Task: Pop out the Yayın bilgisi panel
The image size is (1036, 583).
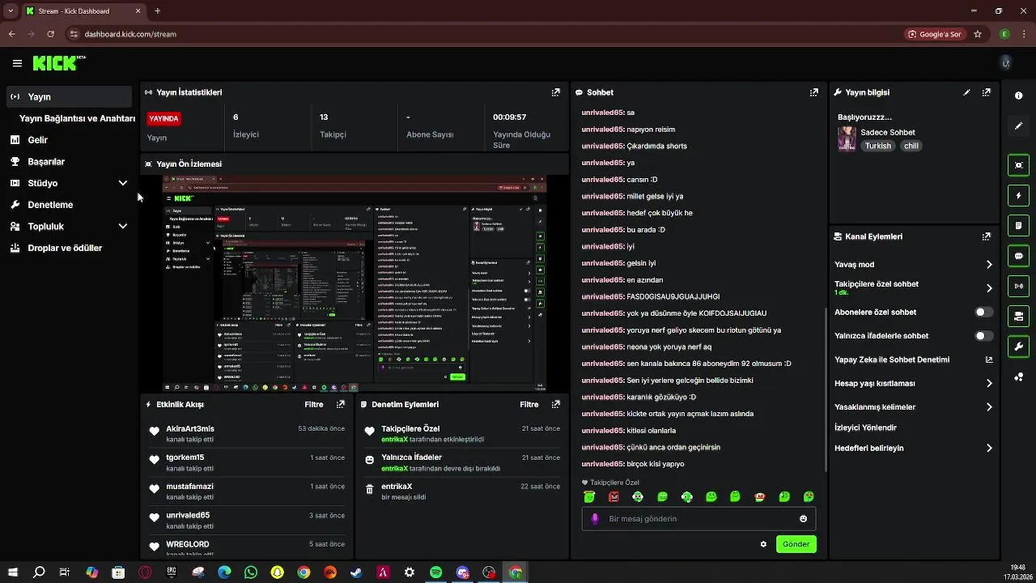Action: coord(986,92)
